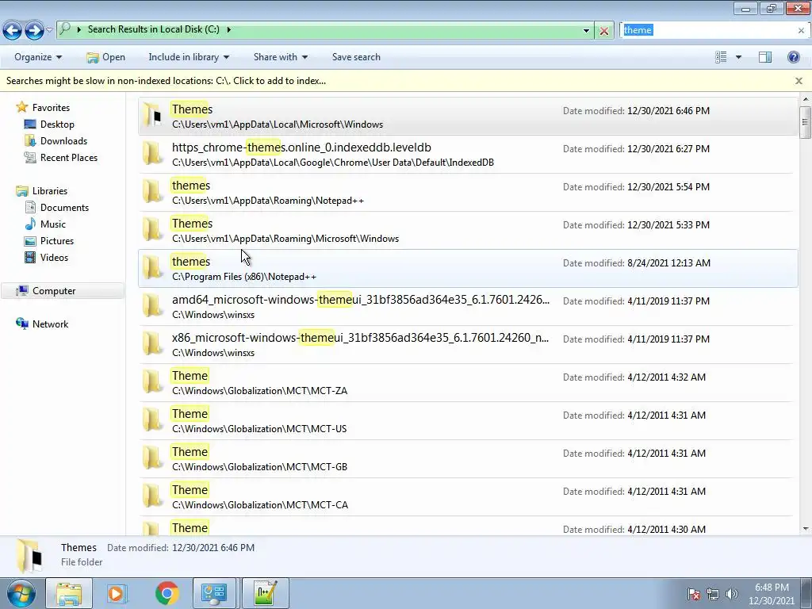Expand the arrow after Search Results breadcrumb
The height and width of the screenshot is (609, 812).
pos(228,29)
